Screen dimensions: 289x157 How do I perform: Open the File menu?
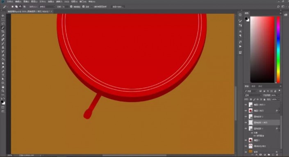coord(10,2)
